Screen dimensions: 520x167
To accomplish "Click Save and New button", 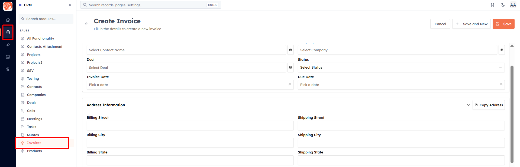I will [x=471, y=24].
